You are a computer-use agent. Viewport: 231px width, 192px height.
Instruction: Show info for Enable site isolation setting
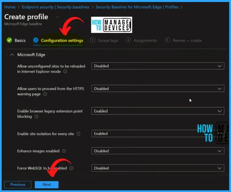tap(79, 134)
